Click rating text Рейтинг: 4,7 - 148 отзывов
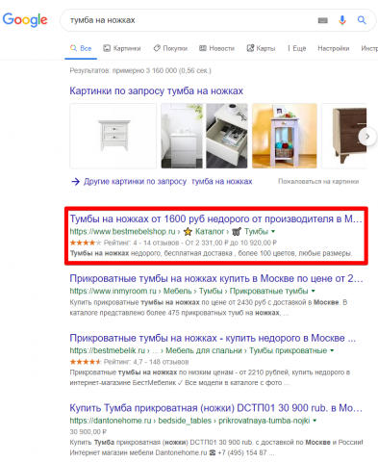The height and width of the screenshot is (462, 378). coord(146,362)
